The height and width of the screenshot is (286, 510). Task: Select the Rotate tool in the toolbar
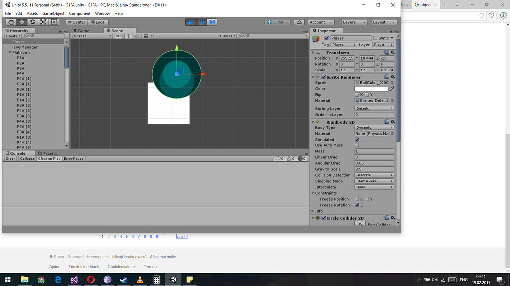tap(32, 22)
